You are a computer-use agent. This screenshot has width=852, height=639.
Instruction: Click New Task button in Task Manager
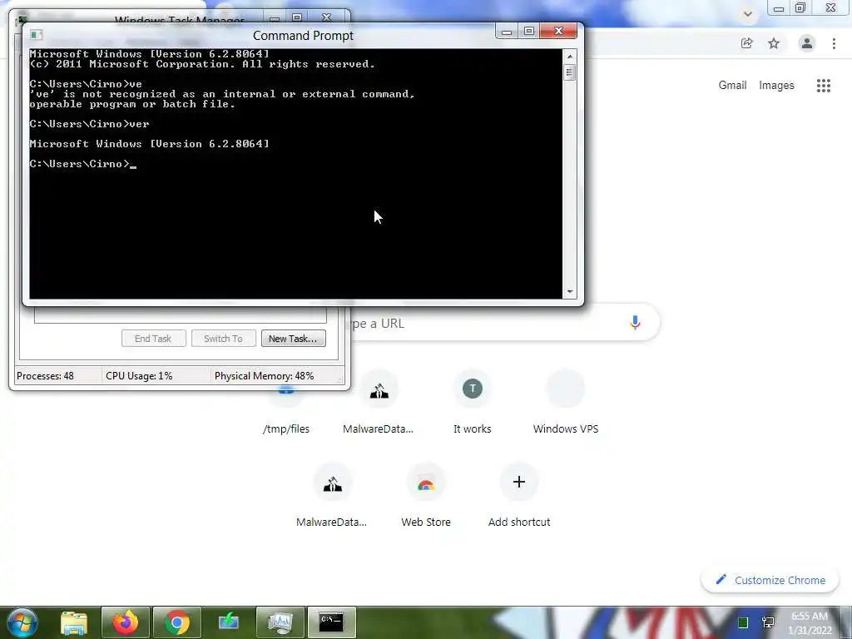click(x=294, y=339)
